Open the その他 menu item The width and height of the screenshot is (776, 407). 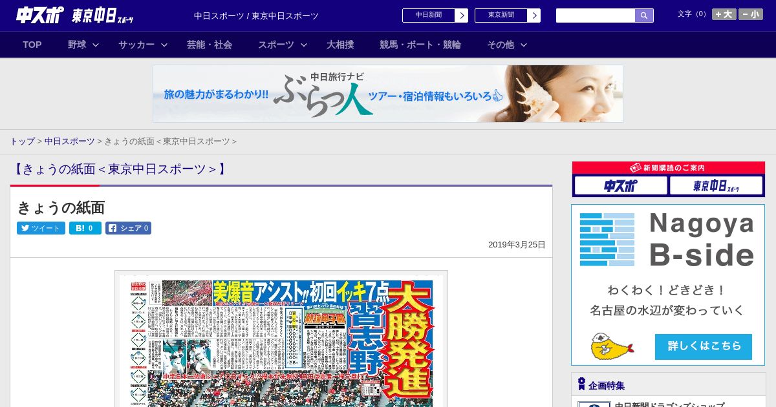point(501,45)
